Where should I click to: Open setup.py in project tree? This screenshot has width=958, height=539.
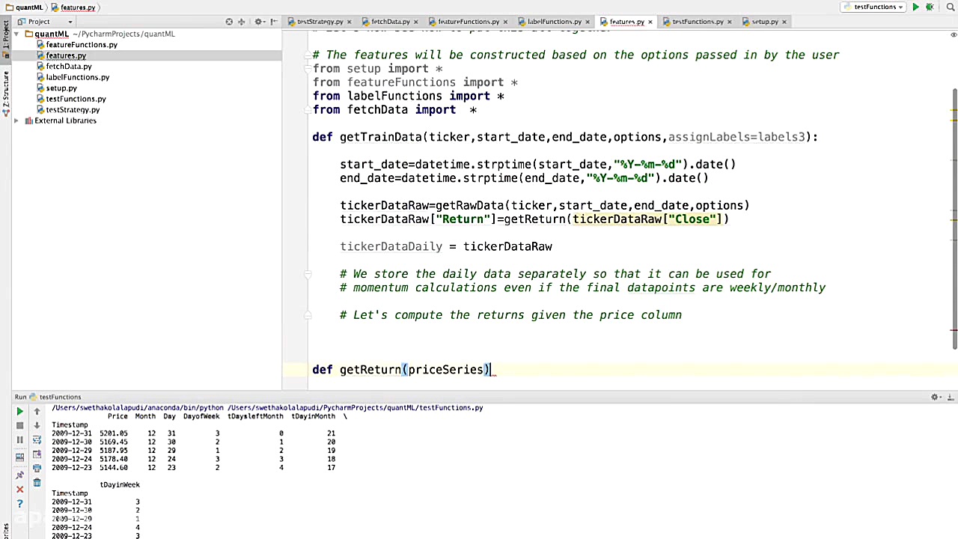[61, 88]
